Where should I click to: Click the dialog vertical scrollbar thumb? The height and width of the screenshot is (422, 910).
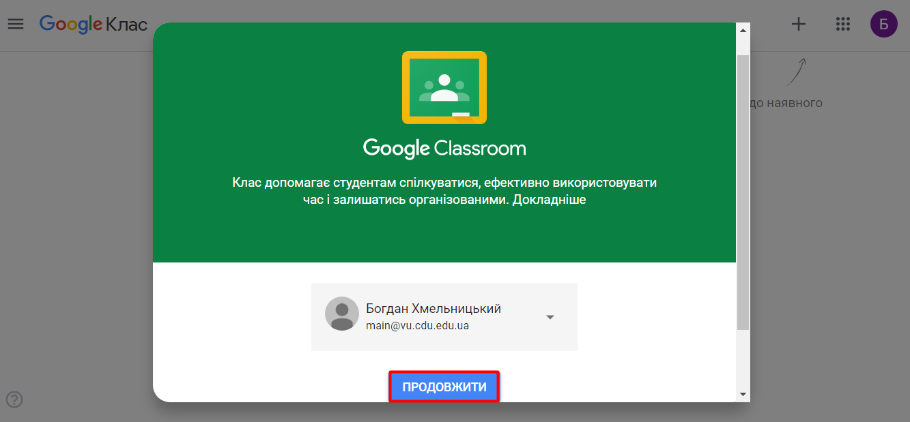[x=743, y=193]
